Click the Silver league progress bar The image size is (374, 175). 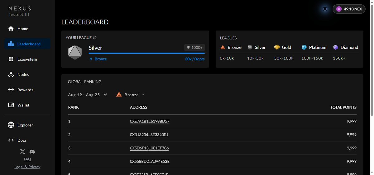pyautogui.click(x=147, y=53)
